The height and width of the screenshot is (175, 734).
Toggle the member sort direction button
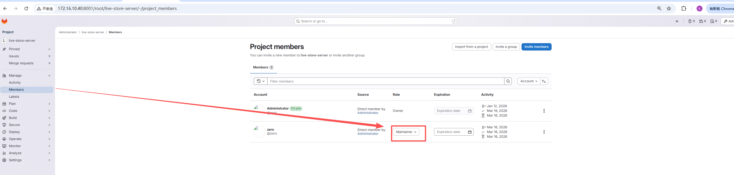[x=544, y=81]
